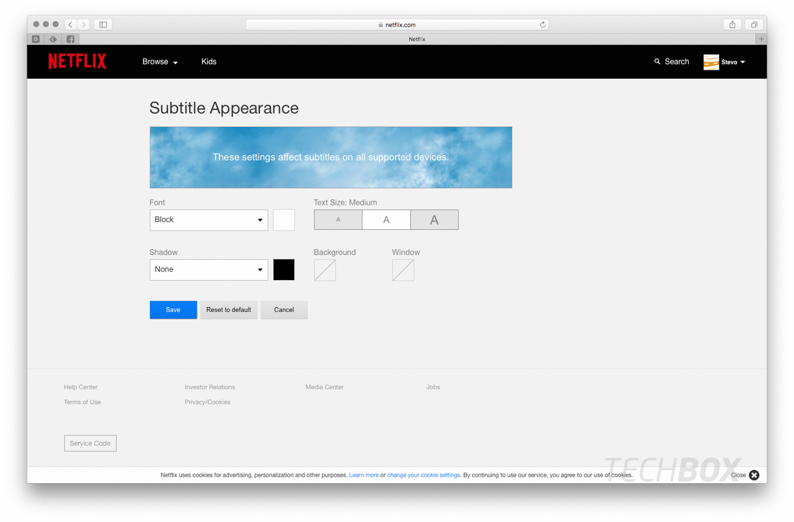The image size is (794, 522).
Task: Click the Search magnifier icon
Action: pyautogui.click(x=657, y=62)
